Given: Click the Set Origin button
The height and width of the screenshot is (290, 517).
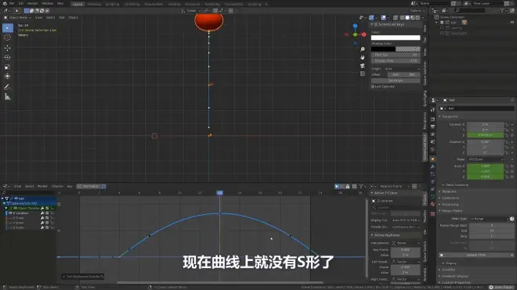Looking at the screenshot, I should tap(396, 81).
